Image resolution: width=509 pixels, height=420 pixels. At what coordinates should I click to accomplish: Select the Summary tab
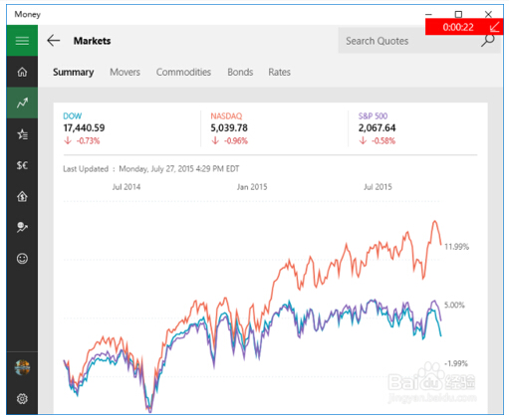(x=73, y=72)
